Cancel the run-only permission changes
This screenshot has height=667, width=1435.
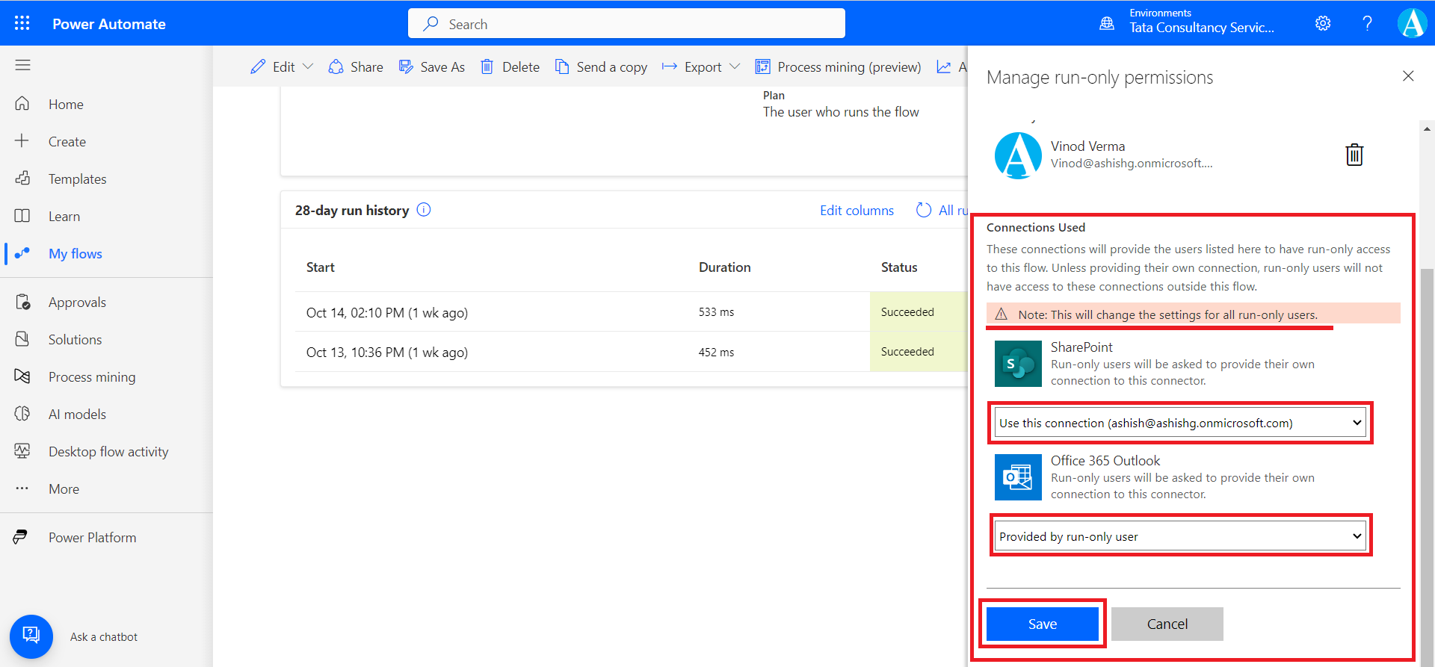point(1167,624)
